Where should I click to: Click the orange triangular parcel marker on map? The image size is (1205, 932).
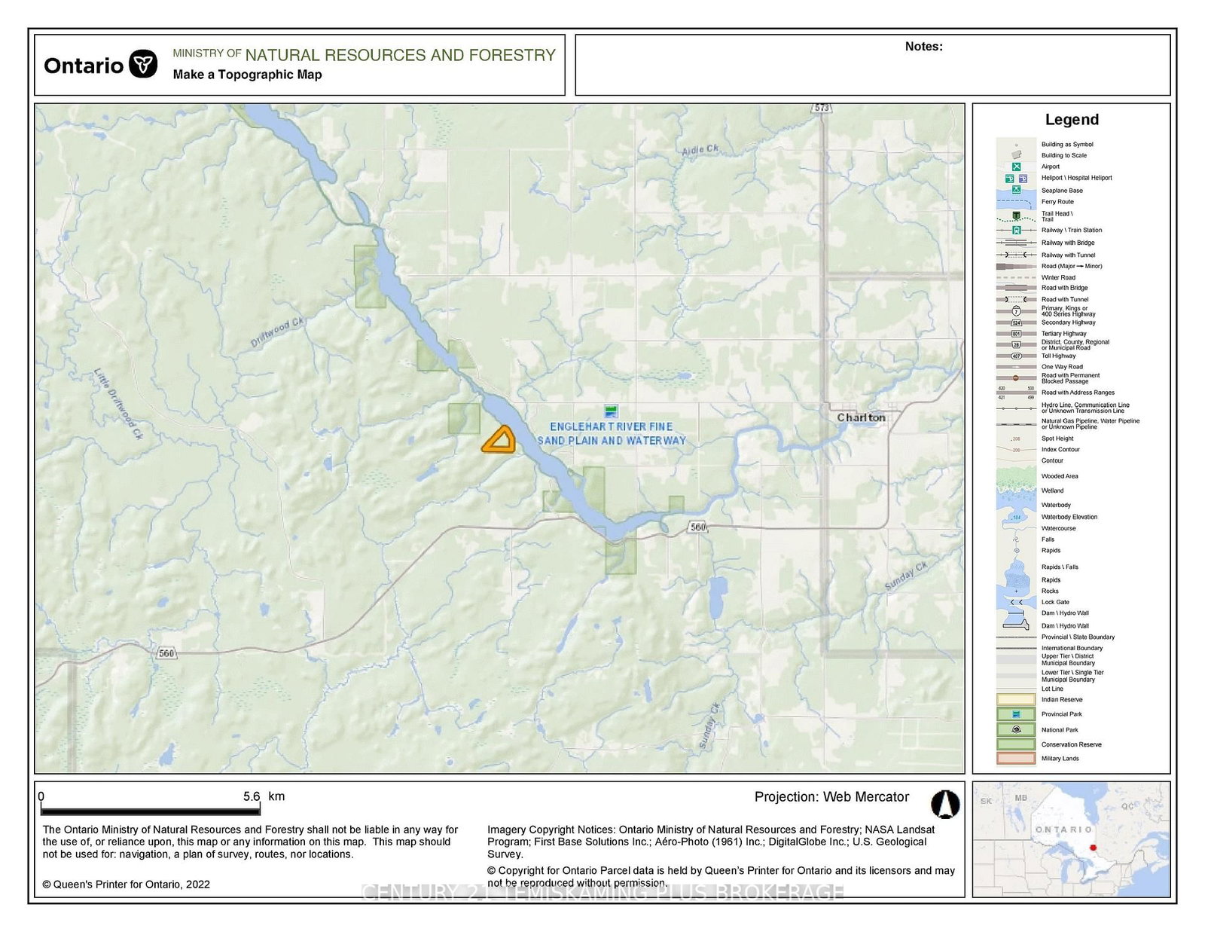[x=499, y=440]
